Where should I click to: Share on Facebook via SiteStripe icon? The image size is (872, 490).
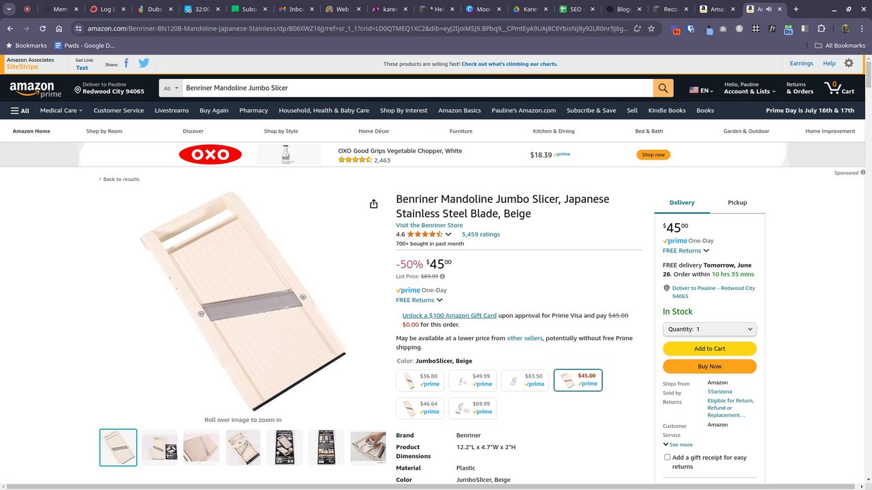click(x=126, y=63)
